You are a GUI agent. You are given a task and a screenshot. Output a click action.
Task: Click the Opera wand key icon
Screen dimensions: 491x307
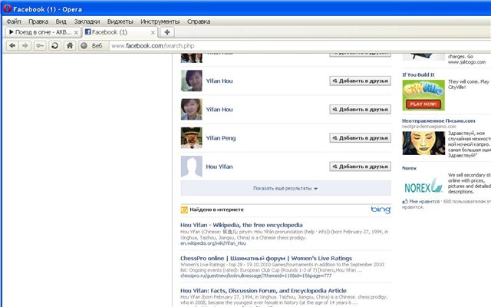pos(40,46)
